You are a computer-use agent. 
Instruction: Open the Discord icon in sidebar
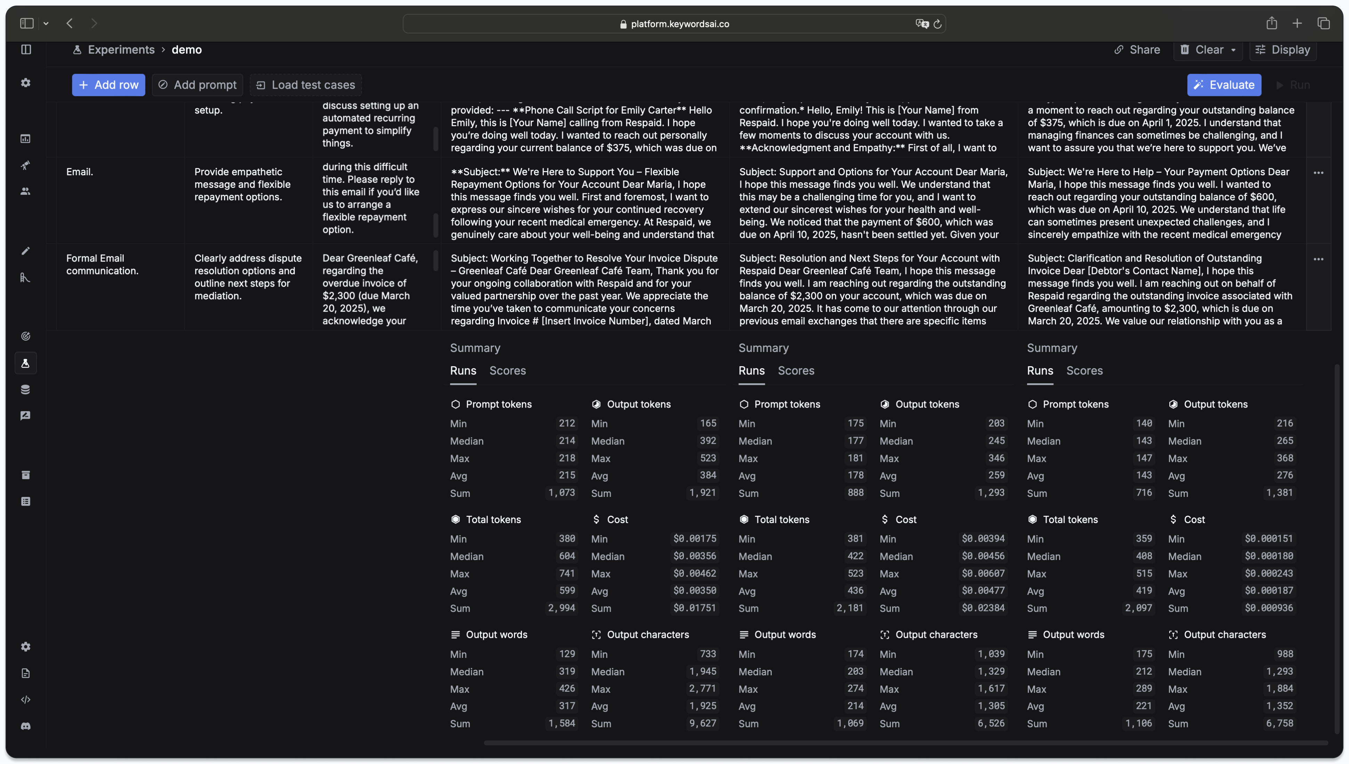26,726
